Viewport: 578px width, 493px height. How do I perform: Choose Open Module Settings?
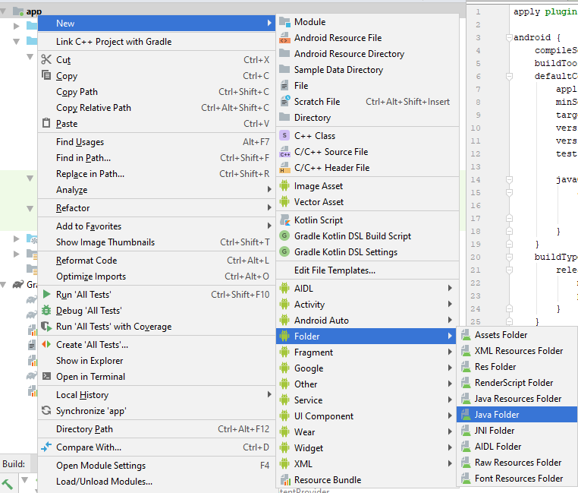tap(100, 466)
